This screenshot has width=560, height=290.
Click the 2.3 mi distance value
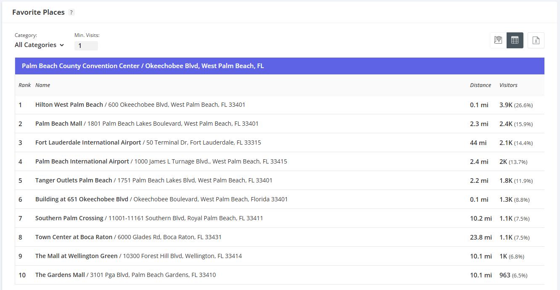pos(479,124)
